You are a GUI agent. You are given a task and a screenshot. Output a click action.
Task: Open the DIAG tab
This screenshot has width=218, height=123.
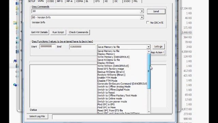tap(41, 1)
